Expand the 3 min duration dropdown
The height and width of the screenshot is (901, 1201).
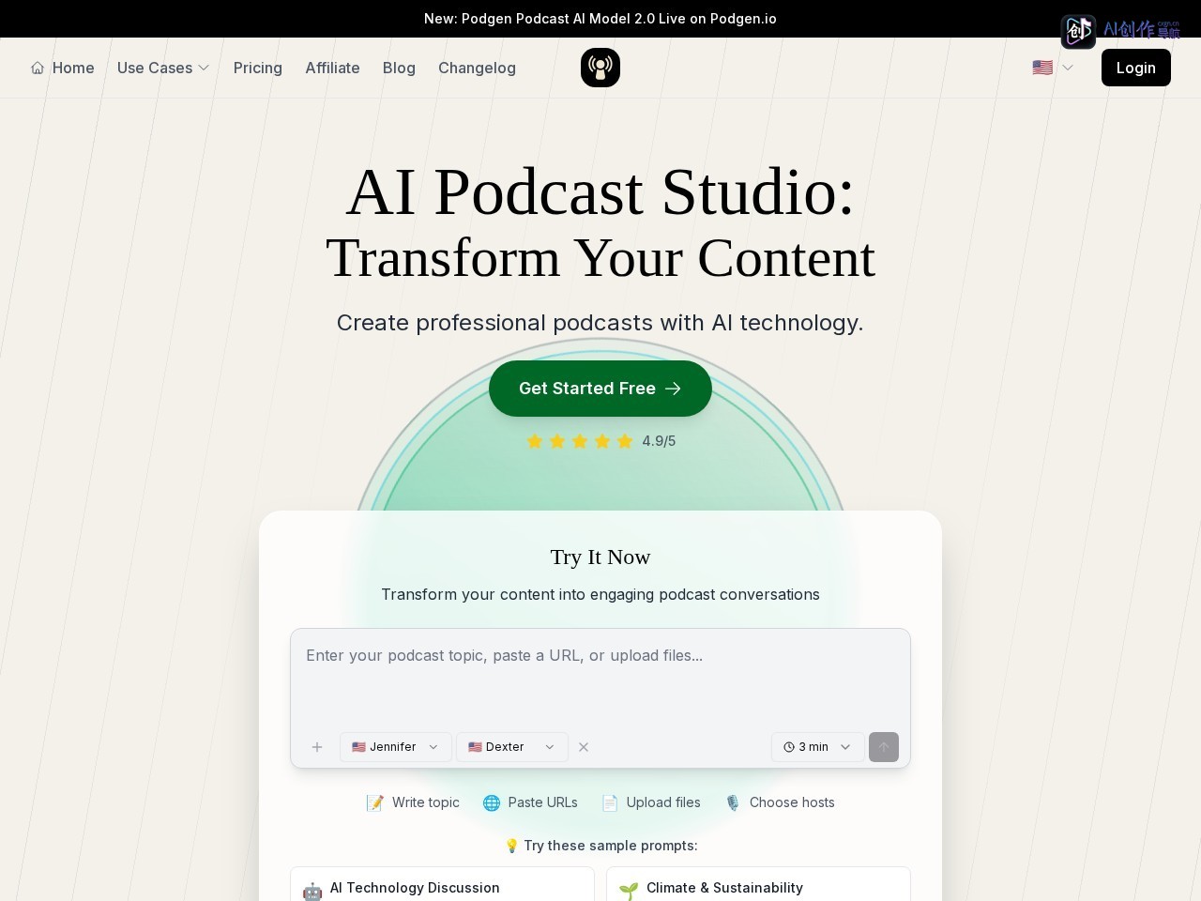click(x=818, y=747)
